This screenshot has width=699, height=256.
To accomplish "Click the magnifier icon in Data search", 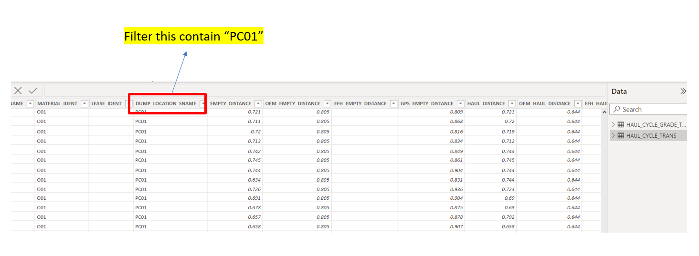I will point(616,109).
